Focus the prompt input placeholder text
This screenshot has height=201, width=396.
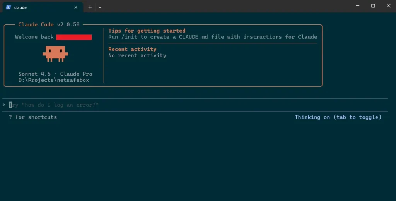(54, 105)
